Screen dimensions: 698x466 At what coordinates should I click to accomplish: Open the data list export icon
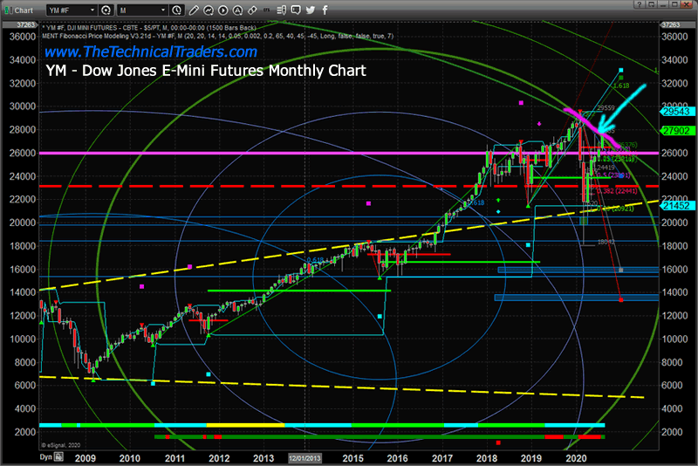click(281, 10)
